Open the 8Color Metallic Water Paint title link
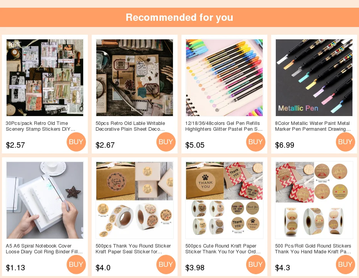Screen dimensions: 359x278 click(313, 126)
